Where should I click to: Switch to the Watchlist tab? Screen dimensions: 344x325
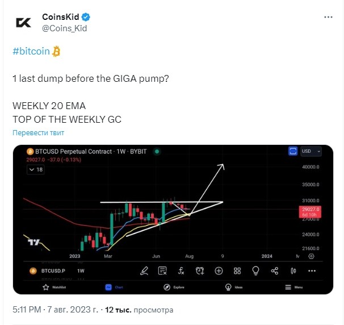[x=54, y=287]
